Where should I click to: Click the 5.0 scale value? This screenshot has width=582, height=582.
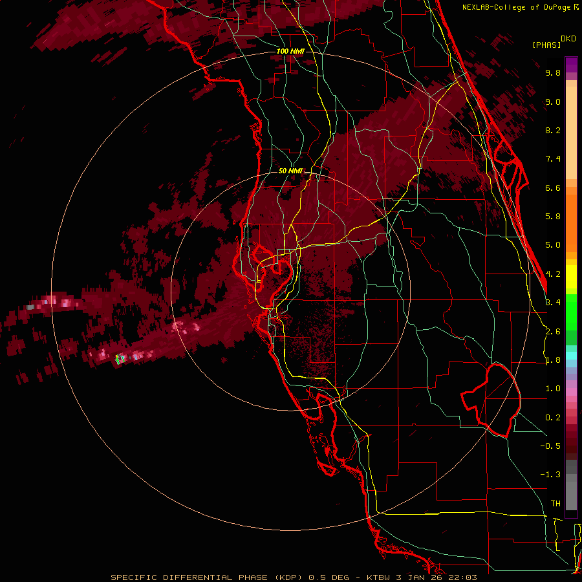[553, 245]
